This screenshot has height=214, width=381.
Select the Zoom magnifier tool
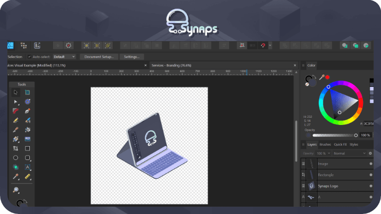tap(16, 190)
